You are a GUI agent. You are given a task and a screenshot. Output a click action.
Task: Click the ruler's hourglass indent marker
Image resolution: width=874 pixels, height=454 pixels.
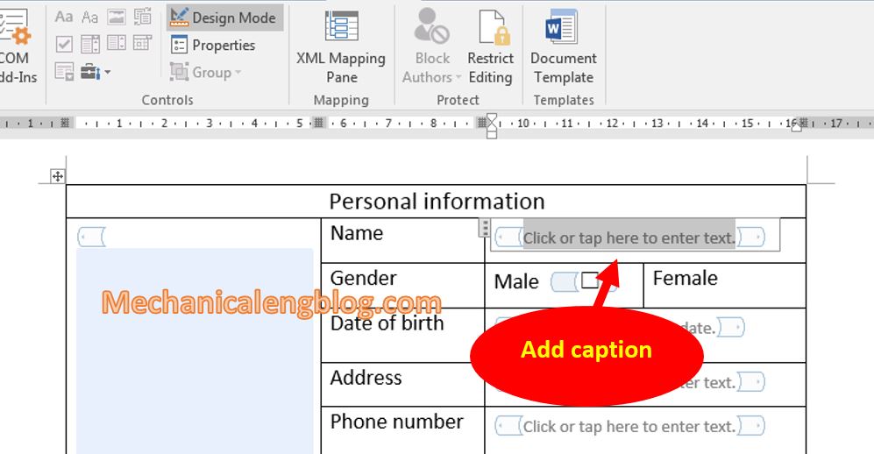click(491, 126)
